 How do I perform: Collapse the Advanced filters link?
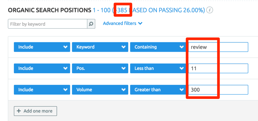(123, 23)
